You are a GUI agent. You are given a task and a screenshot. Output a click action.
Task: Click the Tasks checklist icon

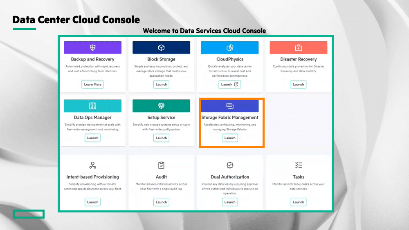(x=299, y=165)
